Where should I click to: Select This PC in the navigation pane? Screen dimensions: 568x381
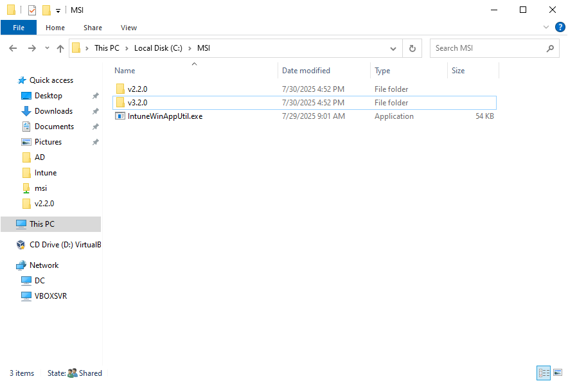[x=51, y=224]
